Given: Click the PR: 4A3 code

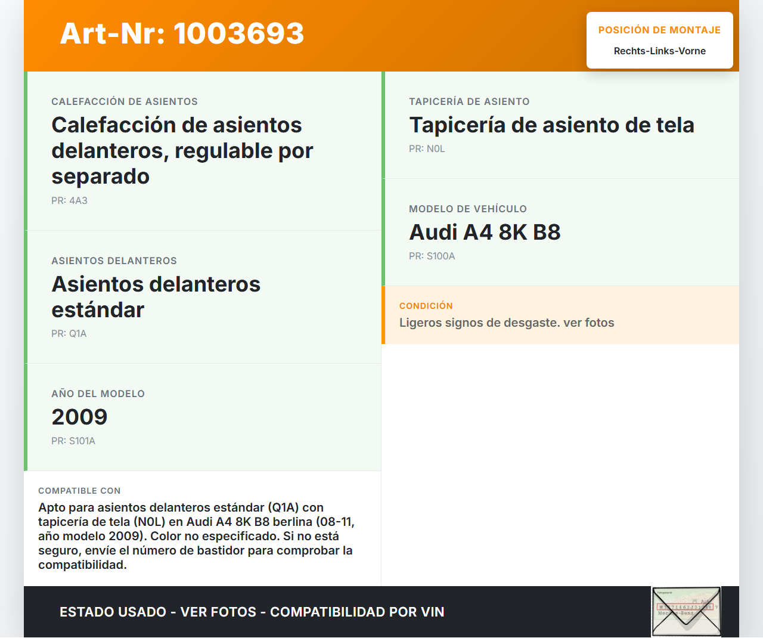Looking at the screenshot, I should [x=69, y=201].
